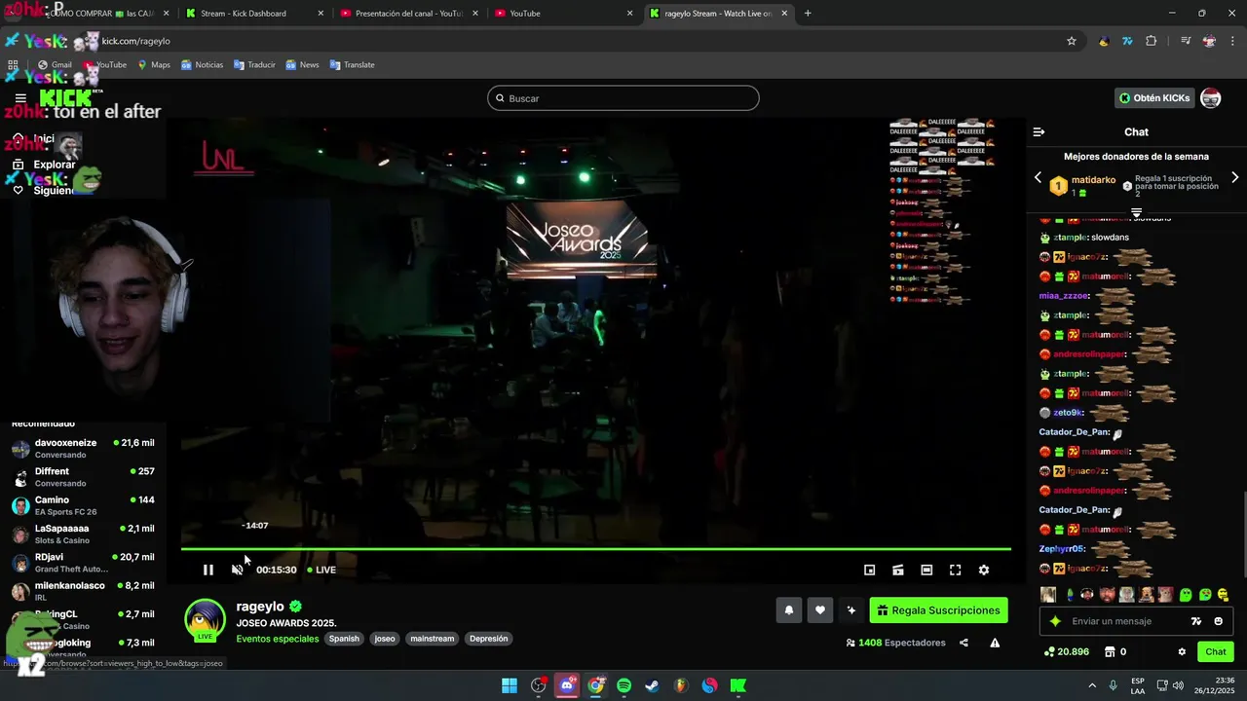
Task: Jump to LIVE in the player
Action: pos(321,570)
